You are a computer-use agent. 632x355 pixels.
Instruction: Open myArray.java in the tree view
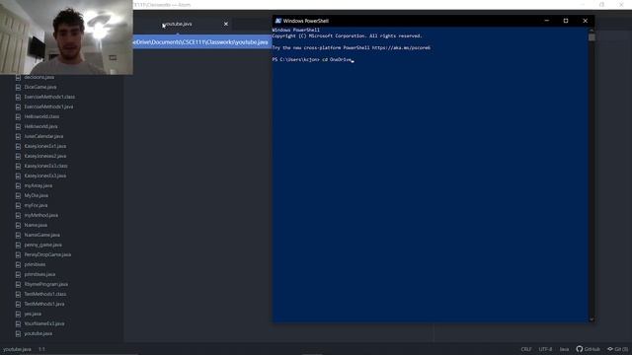point(38,185)
